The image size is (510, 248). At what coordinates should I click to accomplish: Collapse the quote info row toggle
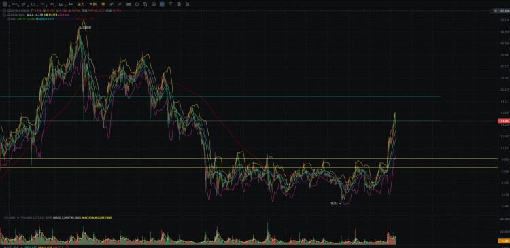(4, 10)
